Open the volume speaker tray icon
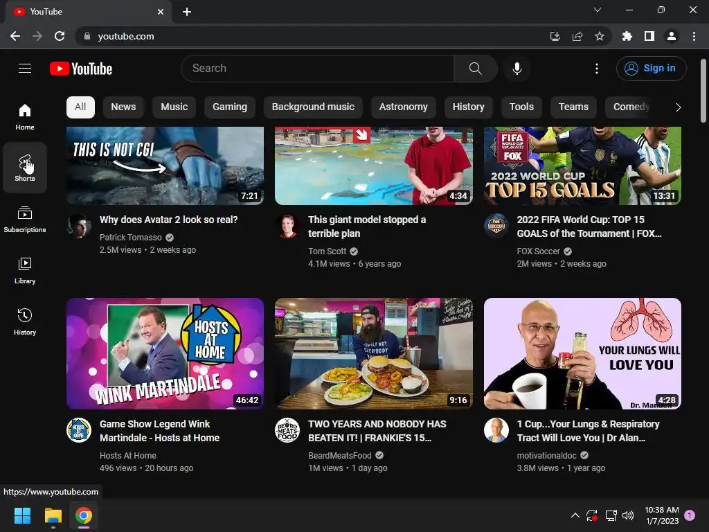Viewport: 709px width, 532px height. (627, 515)
